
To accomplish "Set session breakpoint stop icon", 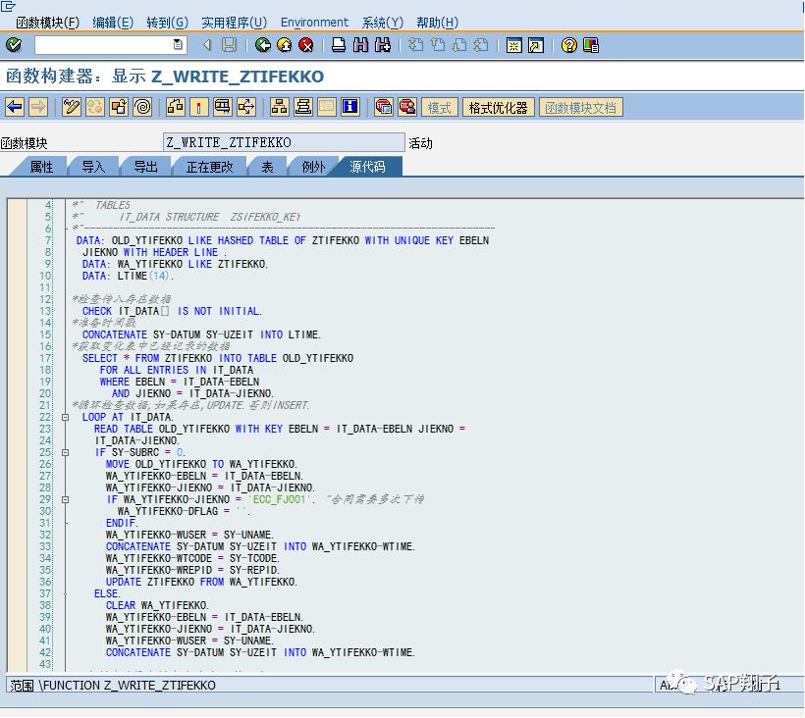I will [x=384, y=107].
